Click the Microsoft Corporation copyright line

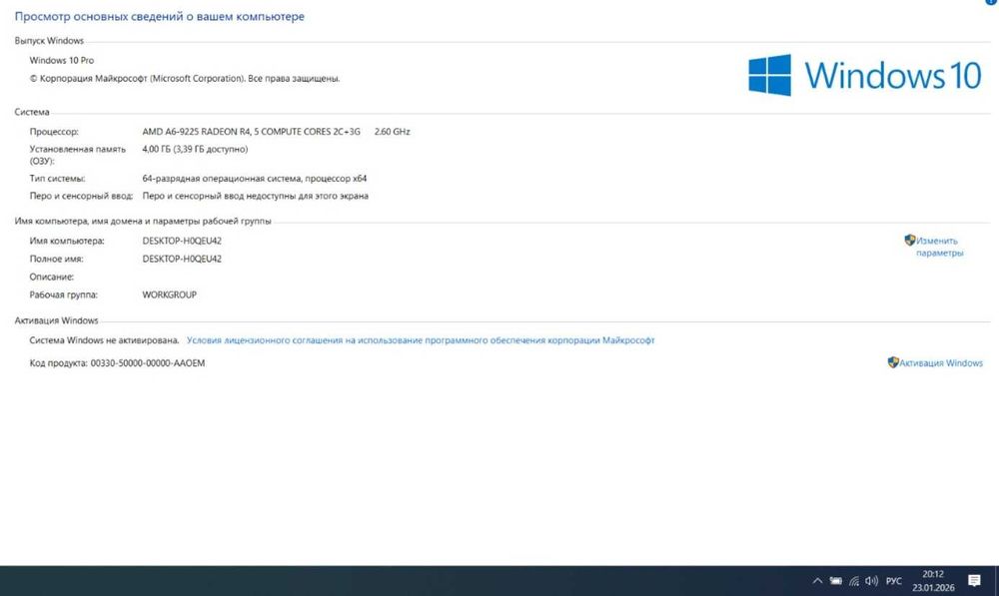pos(185,78)
